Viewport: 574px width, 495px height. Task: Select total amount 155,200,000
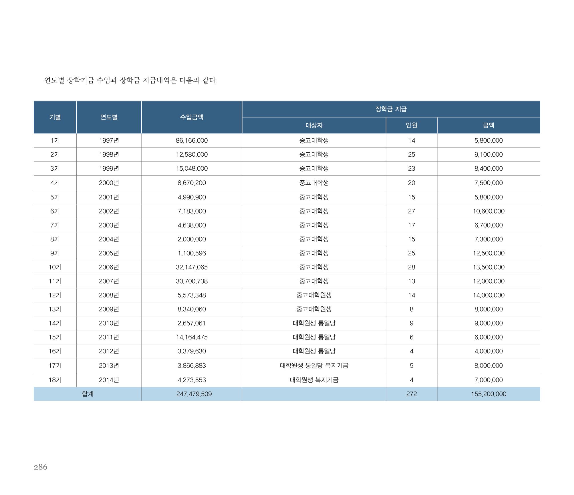[x=488, y=394]
